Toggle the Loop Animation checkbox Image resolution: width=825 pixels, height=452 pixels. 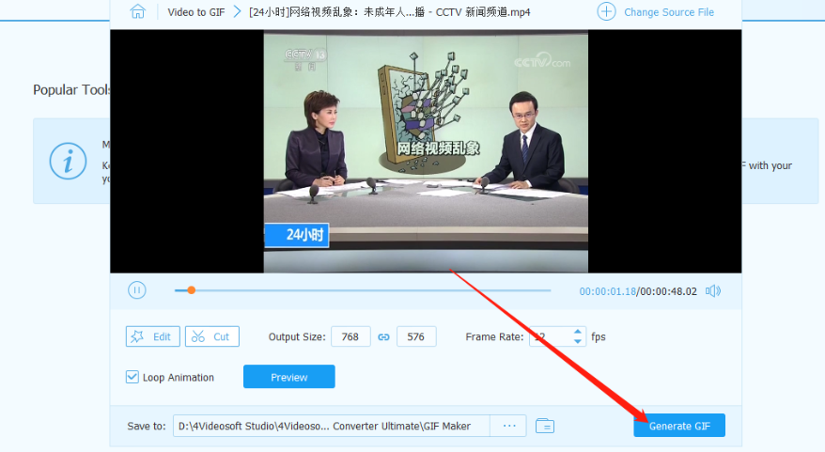coord(132,377)
